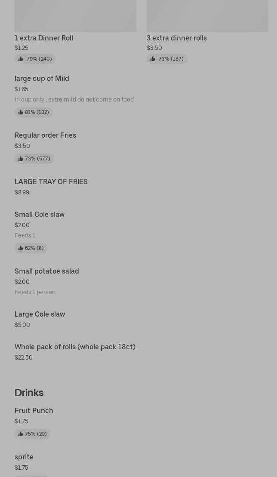Click thumbs-up icon beside 81% (132)
This screenshot has width=277, height=477.
(x=21, y=112)
